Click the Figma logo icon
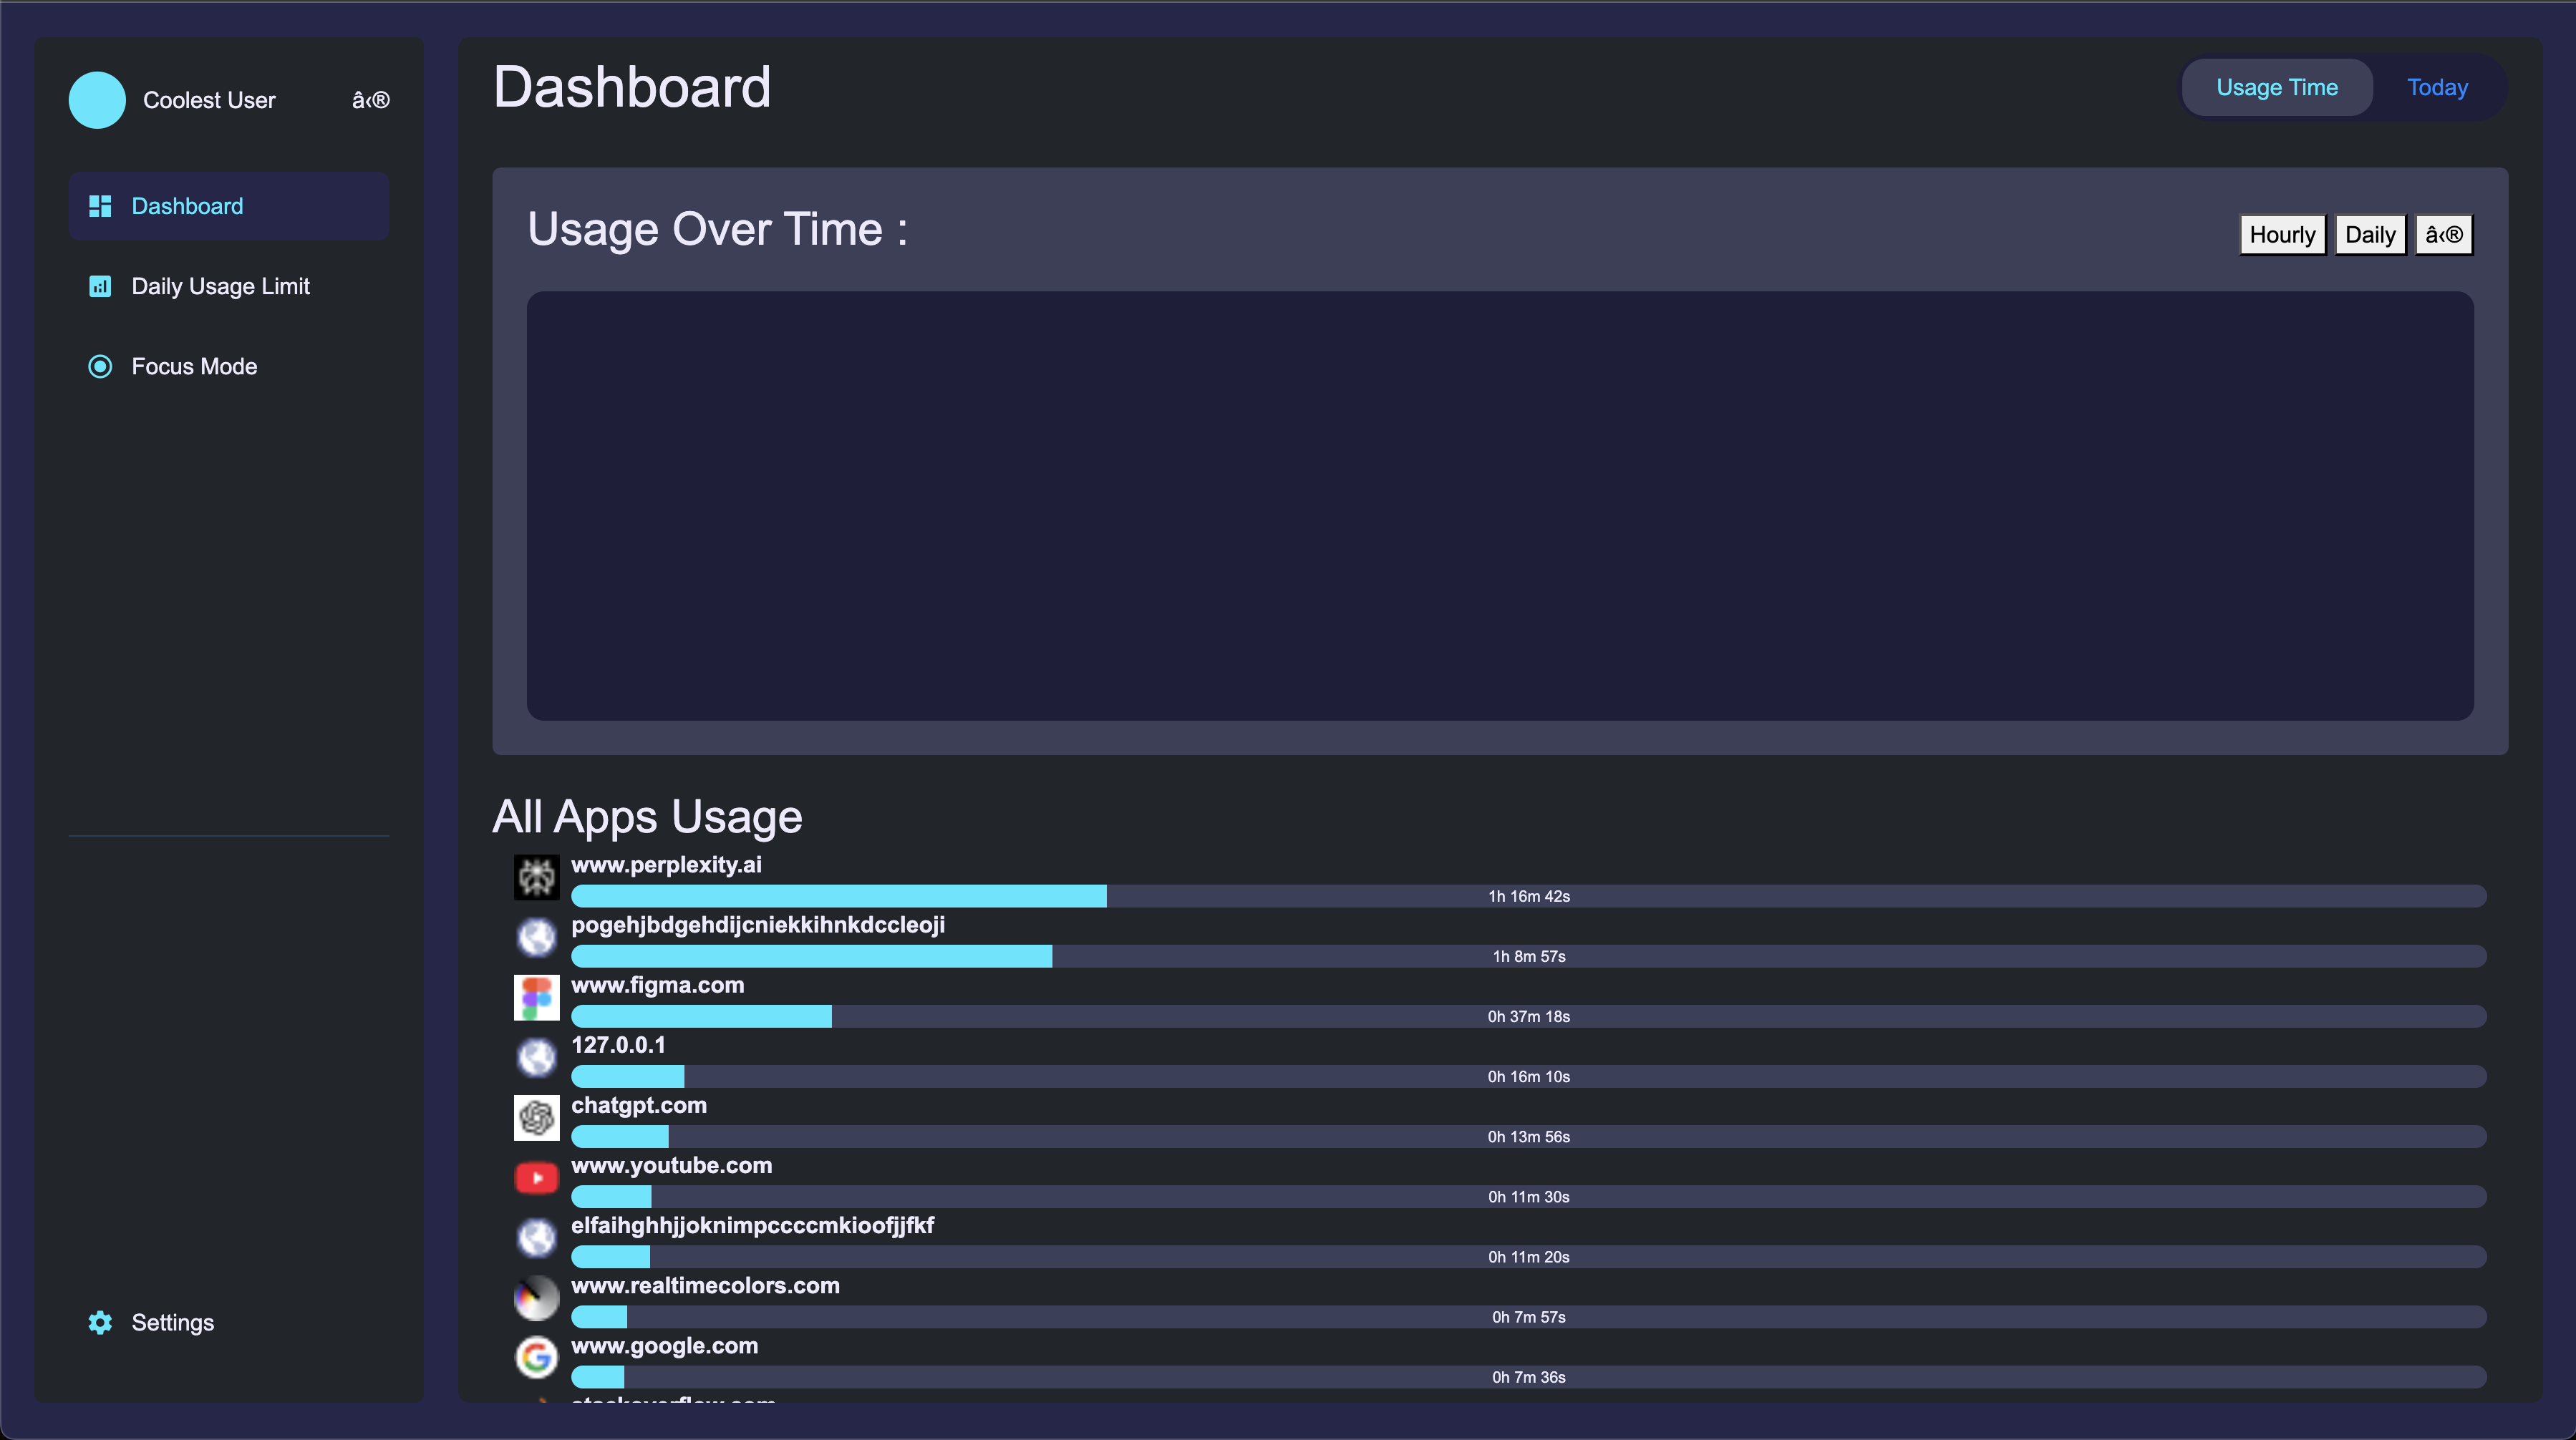The width and height of the screenshot is (2576, 1440). (536, 997)
